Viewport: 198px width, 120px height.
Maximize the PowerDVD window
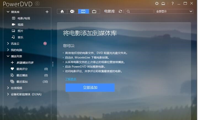tap(185, 3)
